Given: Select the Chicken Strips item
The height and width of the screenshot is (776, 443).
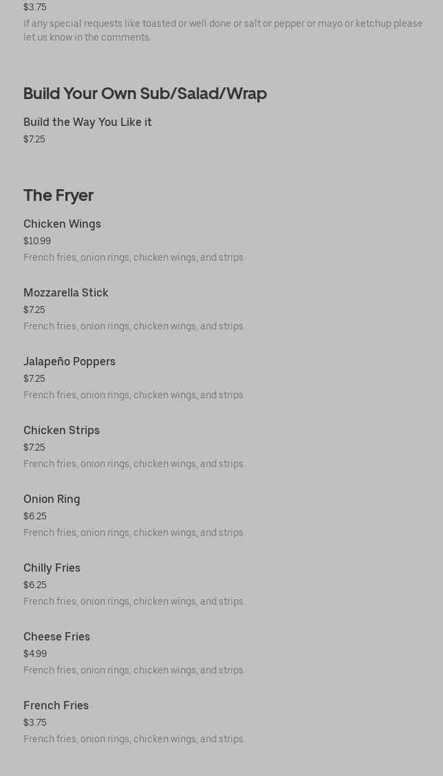Looking at the screenshot, I should coord(61,431).
